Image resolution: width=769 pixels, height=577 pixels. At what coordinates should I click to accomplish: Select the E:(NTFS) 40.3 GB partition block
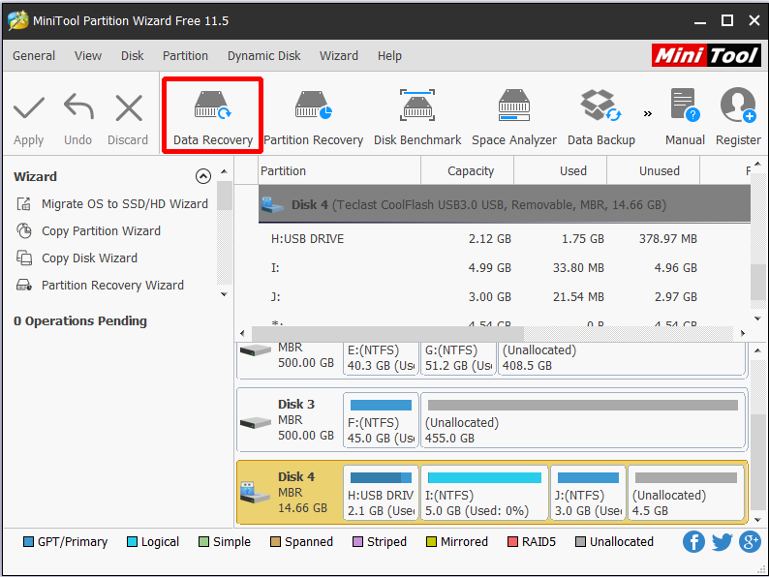coord(381,358)
